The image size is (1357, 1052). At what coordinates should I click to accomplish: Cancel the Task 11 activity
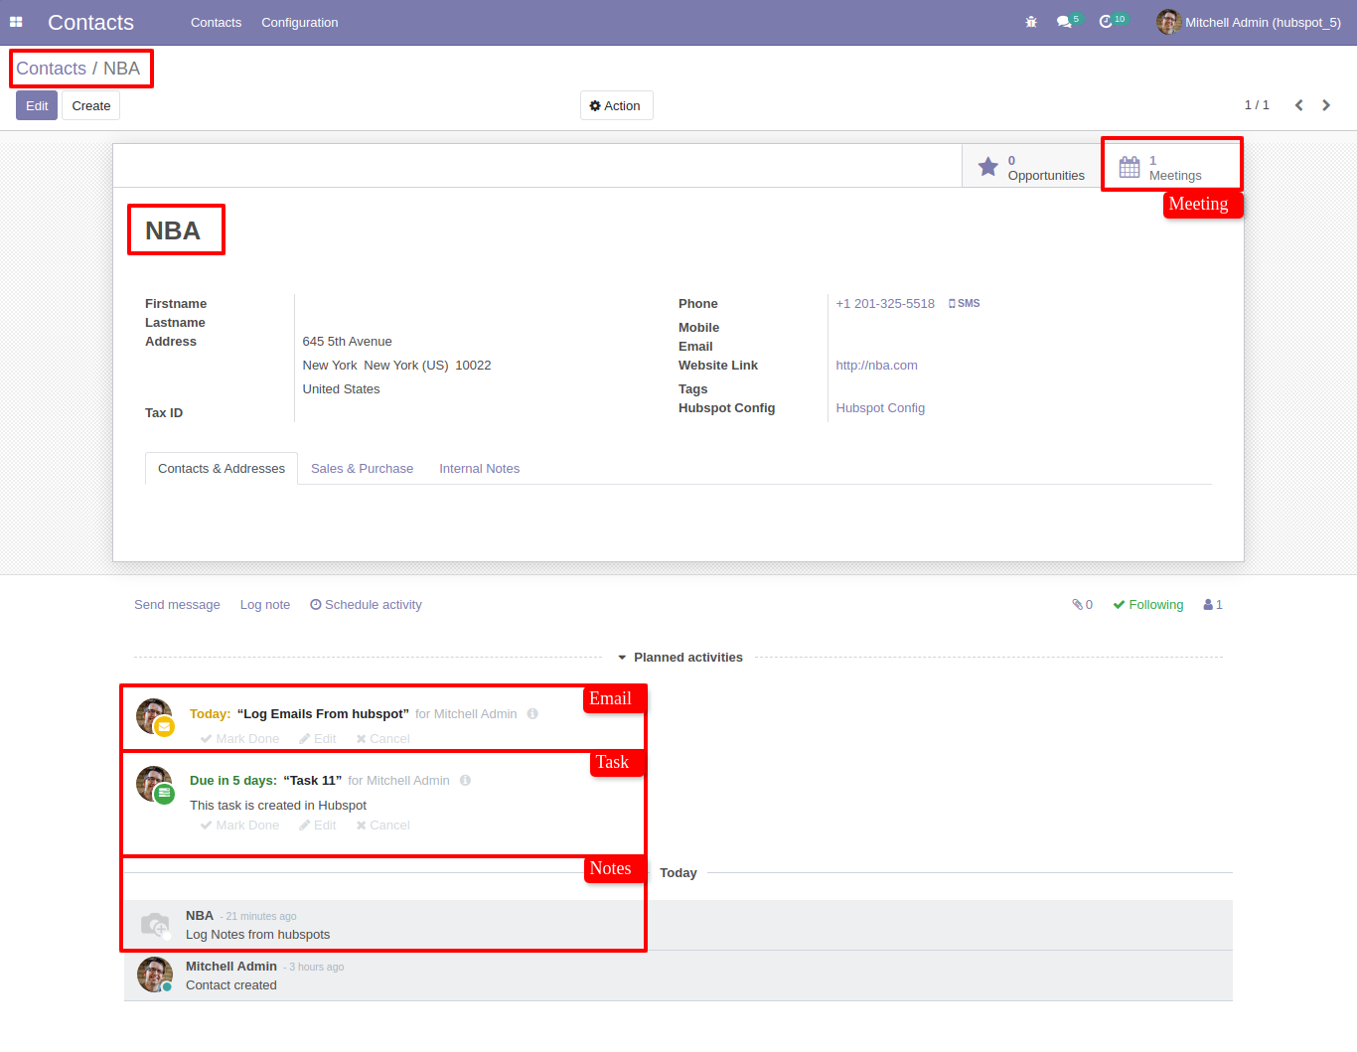click(x=382, y=826)
